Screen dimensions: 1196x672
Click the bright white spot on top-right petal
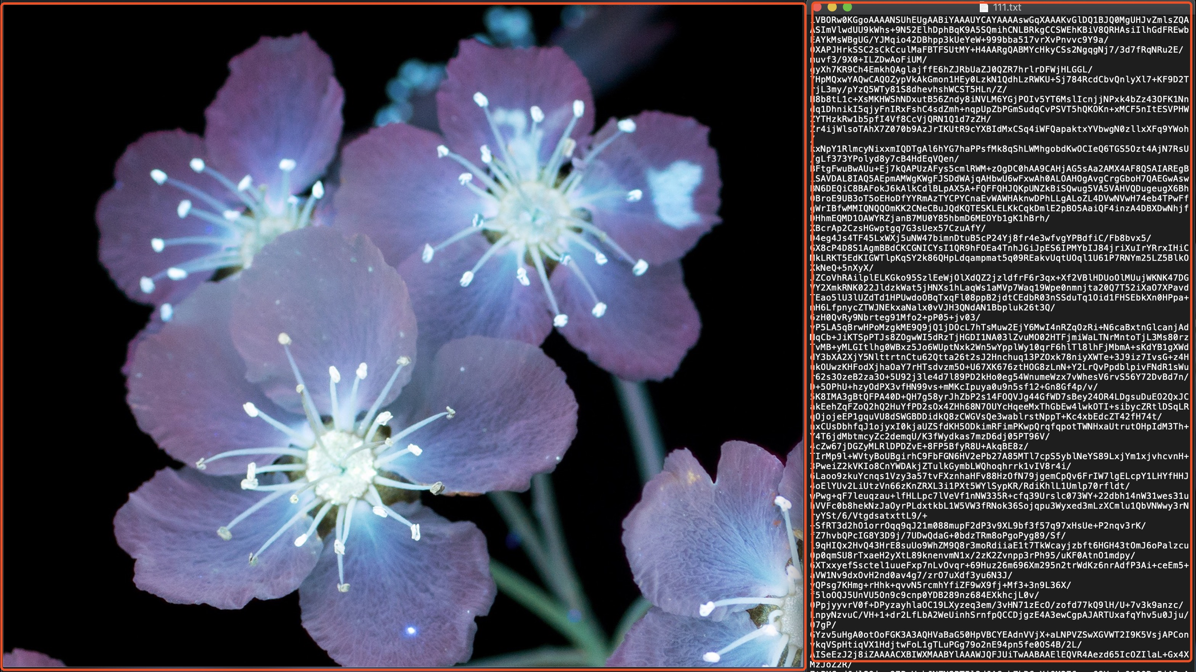[676, 191]
